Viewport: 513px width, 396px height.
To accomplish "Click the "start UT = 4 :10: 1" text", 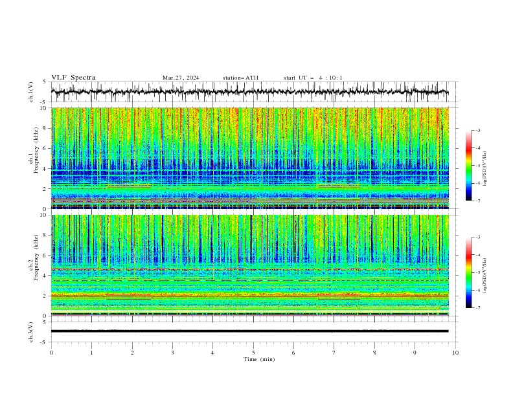I will coord(313,78).
